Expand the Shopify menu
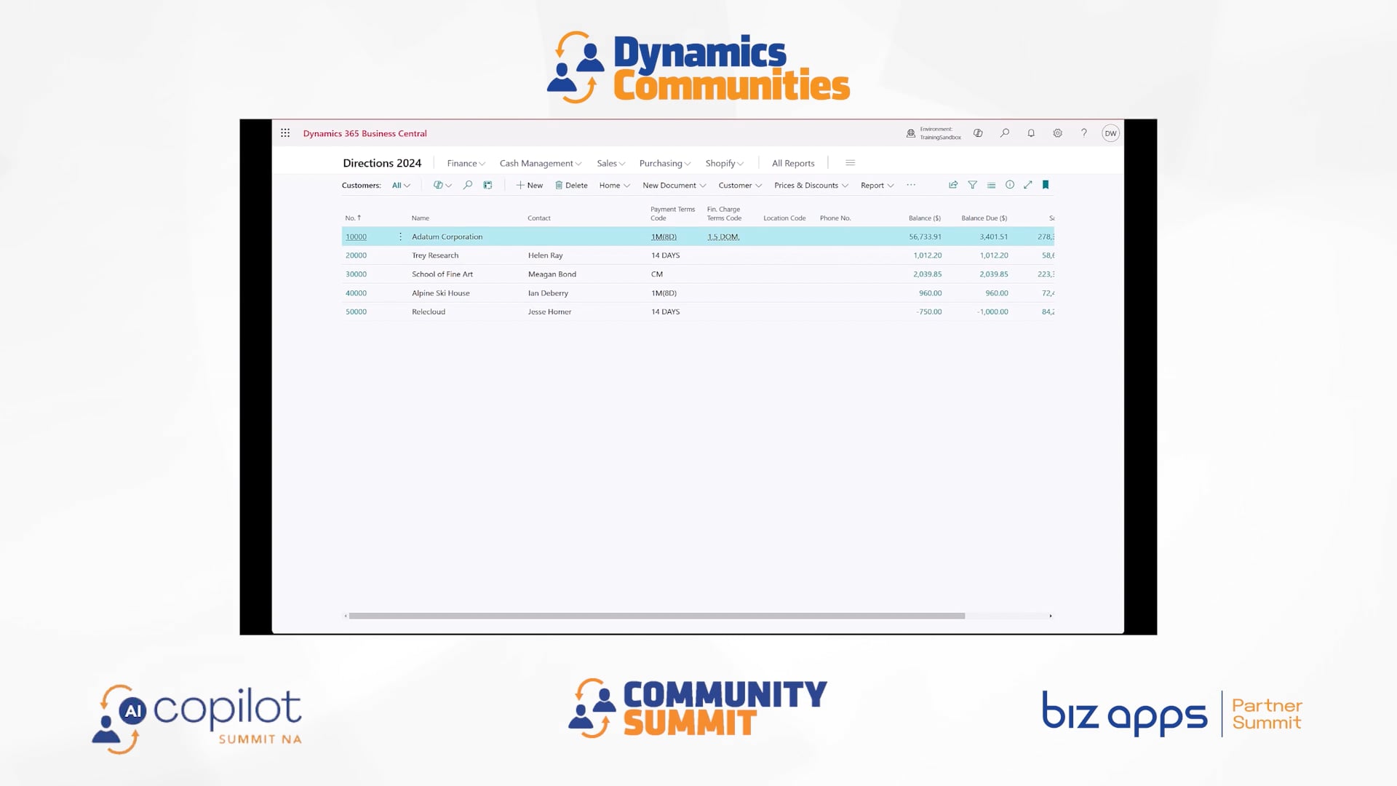Viewport: 1397px width, 786px height. 725,163
